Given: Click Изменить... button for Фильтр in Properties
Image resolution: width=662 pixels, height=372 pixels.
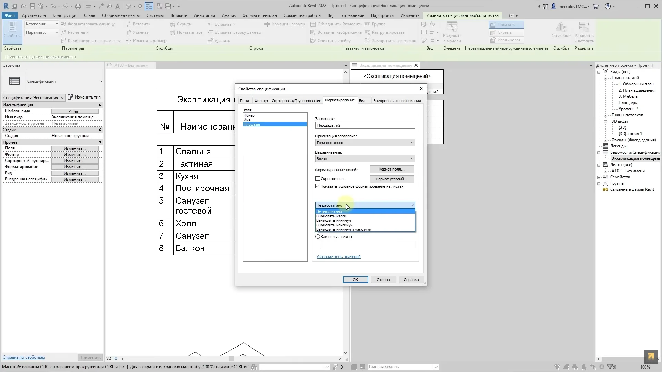Looking at the screenshot, I should (75, 155).
